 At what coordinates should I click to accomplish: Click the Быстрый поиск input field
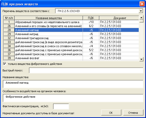tap(86, 70)
